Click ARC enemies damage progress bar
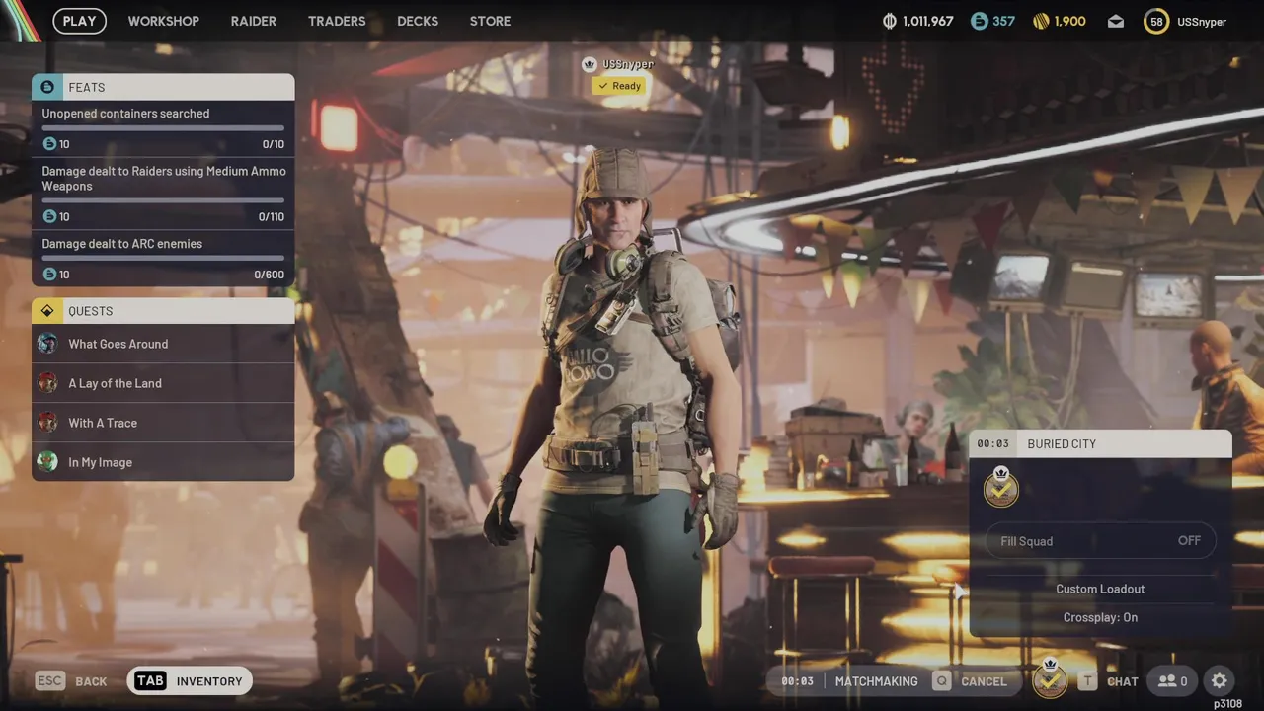Image resolution: width=1264 pixels, height=711 pixels. (x=163, y=259)
